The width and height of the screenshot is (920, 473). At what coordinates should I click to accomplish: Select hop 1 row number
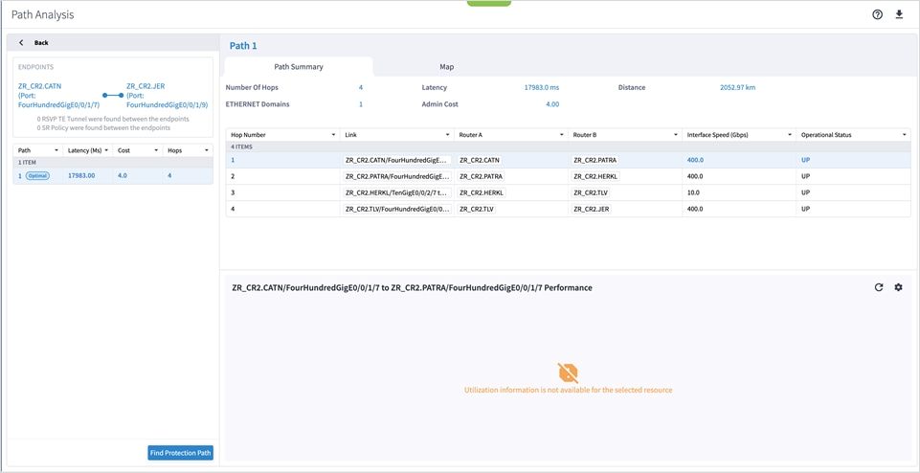pos(233,160)
